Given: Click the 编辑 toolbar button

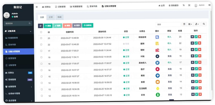Looking at the screenshot, I should pos(58,26).
